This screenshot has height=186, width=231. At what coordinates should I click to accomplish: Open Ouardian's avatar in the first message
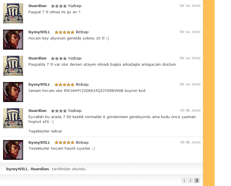(x=13, y=13)
